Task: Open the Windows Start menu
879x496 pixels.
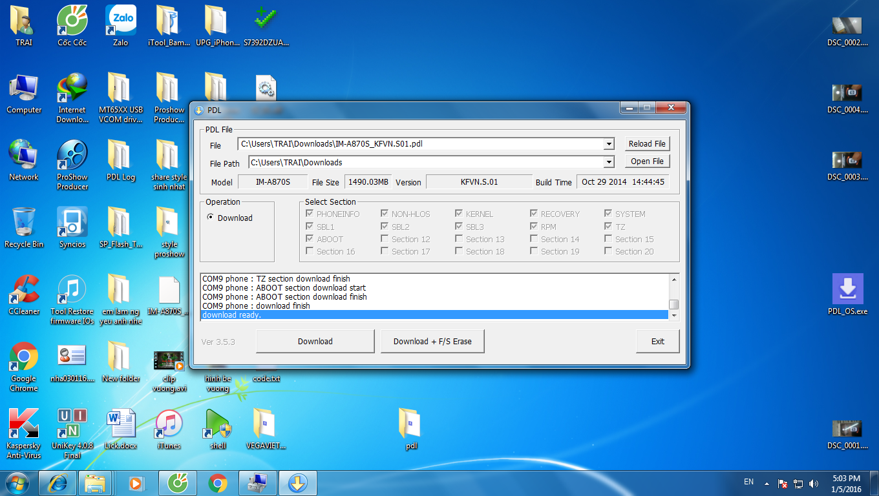Action: click(17, 482)
